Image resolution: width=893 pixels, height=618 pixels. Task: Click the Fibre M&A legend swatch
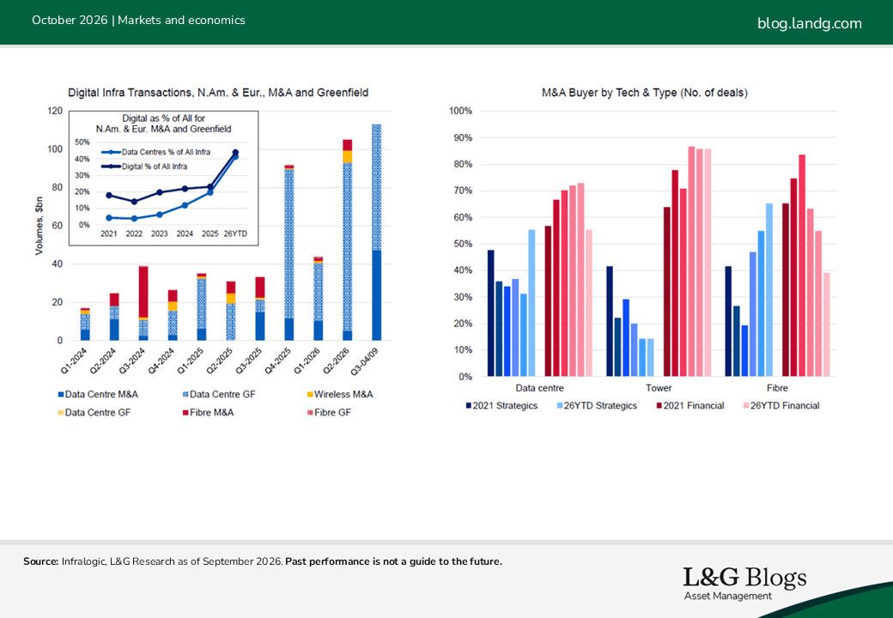tap(185, 413)
